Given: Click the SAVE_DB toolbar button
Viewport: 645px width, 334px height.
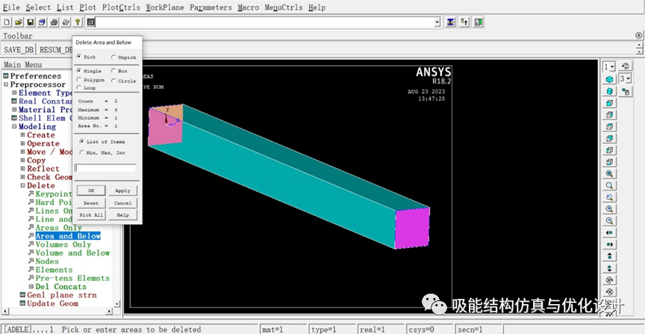Looking at the screenshot, I should (19, 50).
